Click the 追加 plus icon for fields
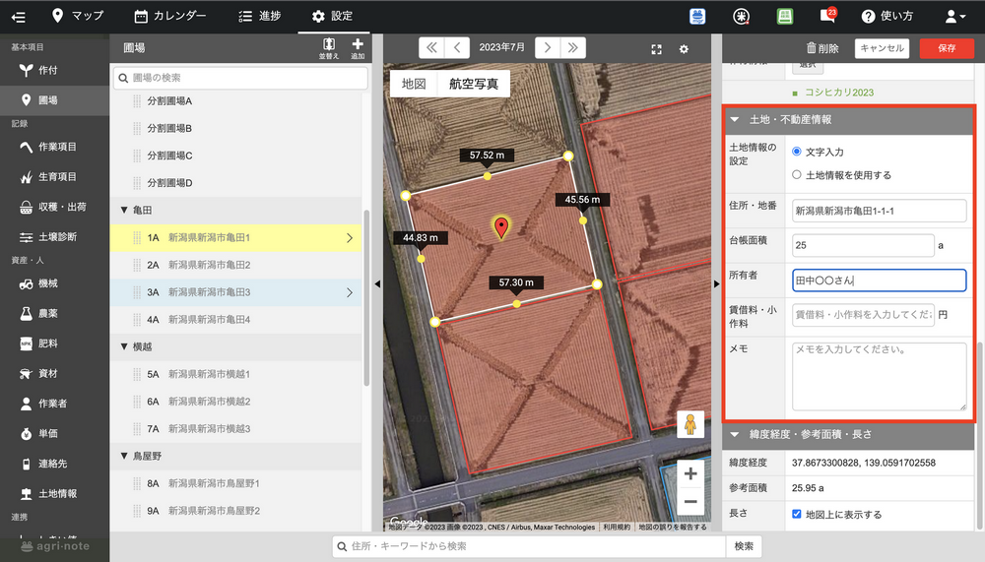This screenshot has width=985, height=562. (358, 47)
